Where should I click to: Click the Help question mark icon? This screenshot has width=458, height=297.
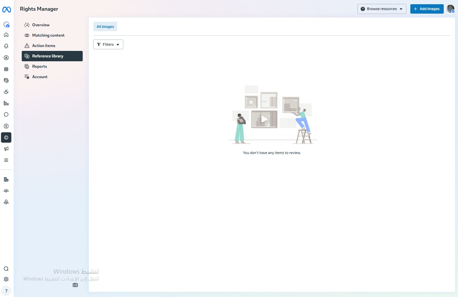click(x=6, y=291)
